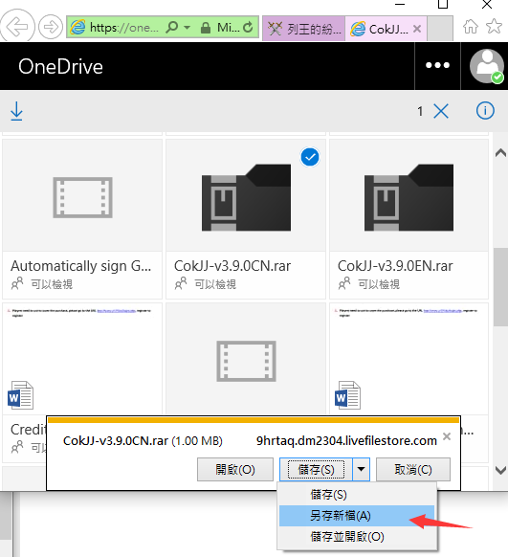Switch to the 列王的紛 browser tab
The width and height of the screenshot is (508, 557).
pyautogui.click(x=303, y=29)
